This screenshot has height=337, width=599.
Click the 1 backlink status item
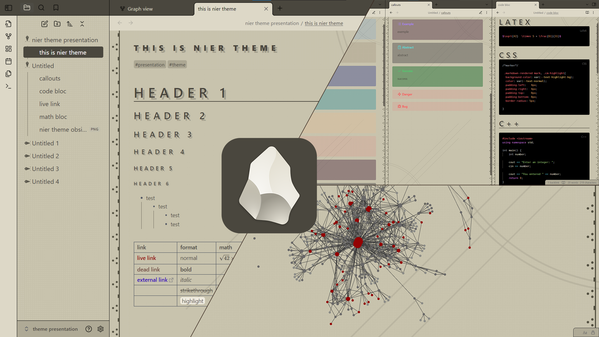[553, 183]
